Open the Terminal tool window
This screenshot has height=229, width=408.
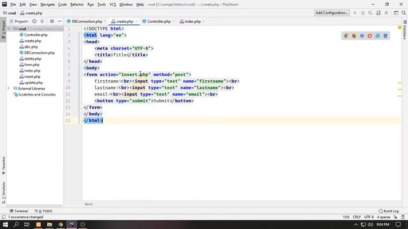(18, 211)
